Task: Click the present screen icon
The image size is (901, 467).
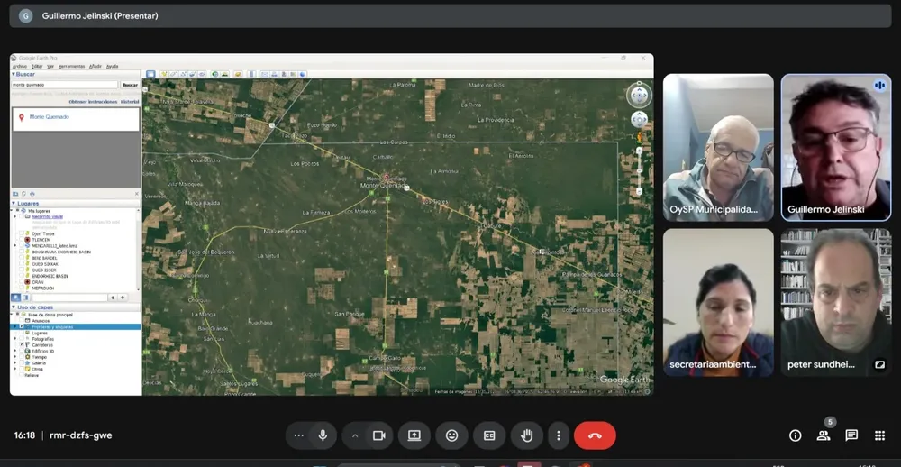Action: click(x=414, y=435)
